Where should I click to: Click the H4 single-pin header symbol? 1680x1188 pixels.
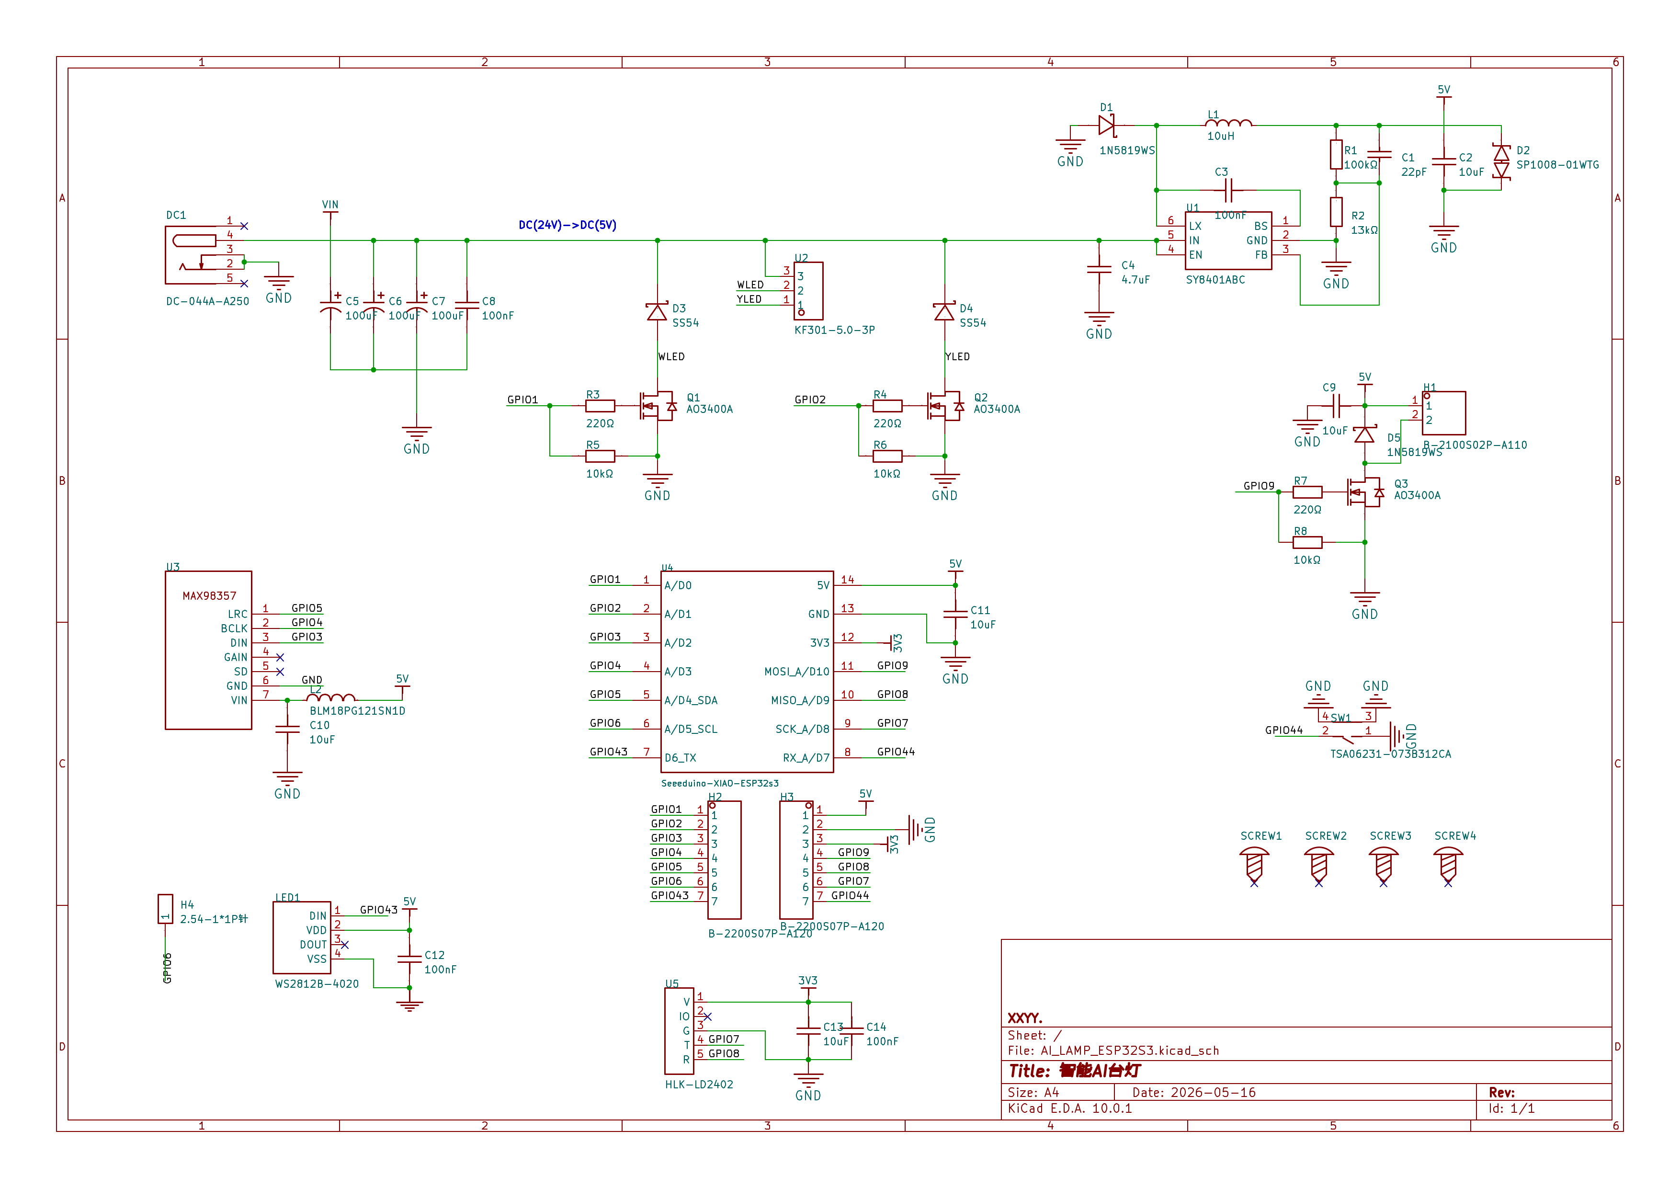pyautogui.click(x=165, y=909)
